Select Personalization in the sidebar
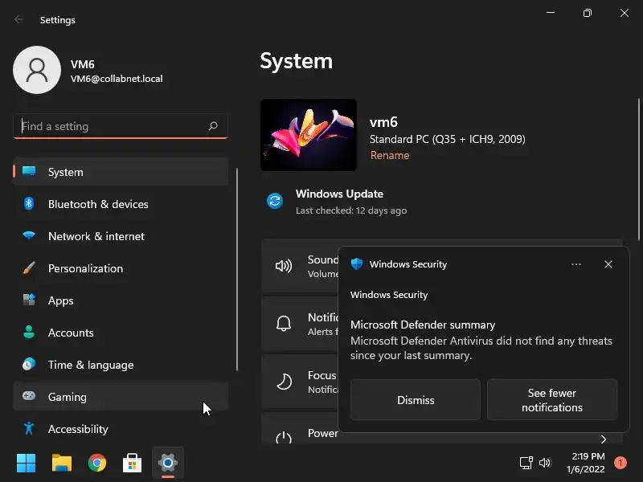 121,268
